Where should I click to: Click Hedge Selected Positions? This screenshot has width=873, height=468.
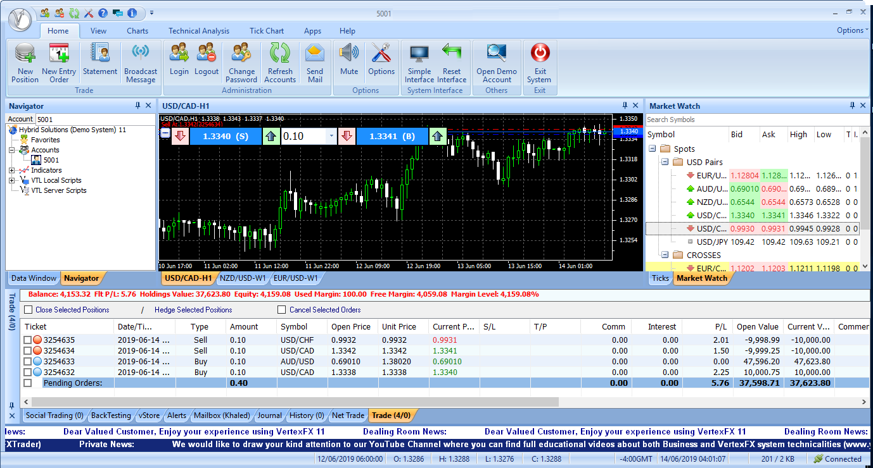coord(193,310)
